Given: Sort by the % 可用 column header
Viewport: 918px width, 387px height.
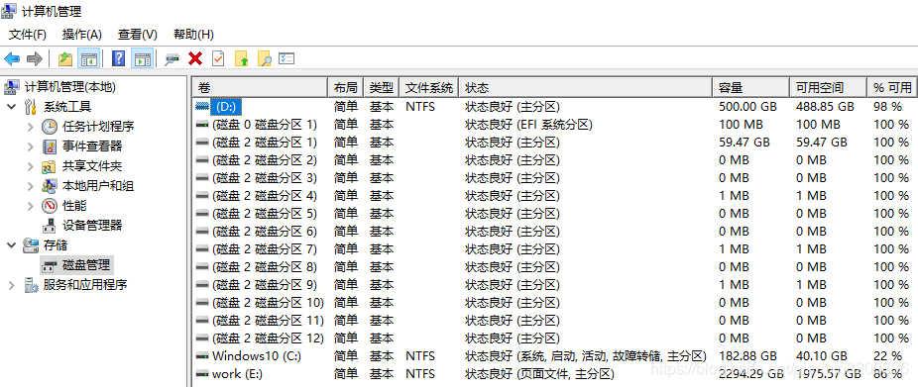Looking at the screenshot, I should tap(891, 88).
